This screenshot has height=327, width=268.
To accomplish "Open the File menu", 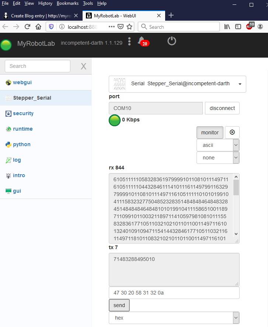I will tap(5, 3).
